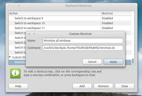The image size is (142, 96).
Task: Click the plus icon in Keyboard Shortcuts titlebar
Action: pos(19,6)
